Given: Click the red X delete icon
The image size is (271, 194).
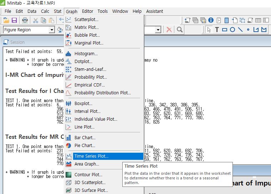Looking at the screenshot, I should pos(169,30).
